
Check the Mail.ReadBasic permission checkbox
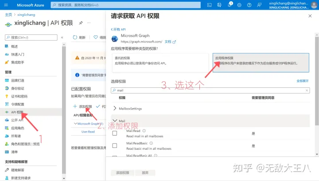(x=115, y=145)
